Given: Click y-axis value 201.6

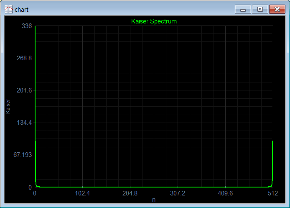Looking at the screenshot, I should coord(24,90).
